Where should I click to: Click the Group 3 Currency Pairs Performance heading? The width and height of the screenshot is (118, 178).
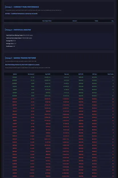click(x=22, y=7)
